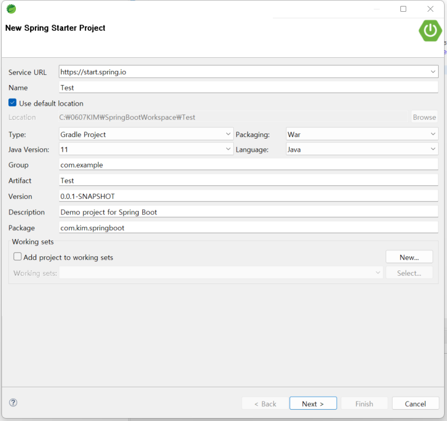
Task: Click the Java Version: label
Action: pos(29,149)
